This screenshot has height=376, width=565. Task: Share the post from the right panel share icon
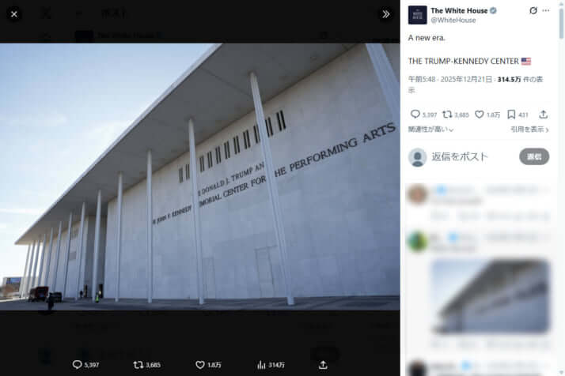click(x=543, y=115)
